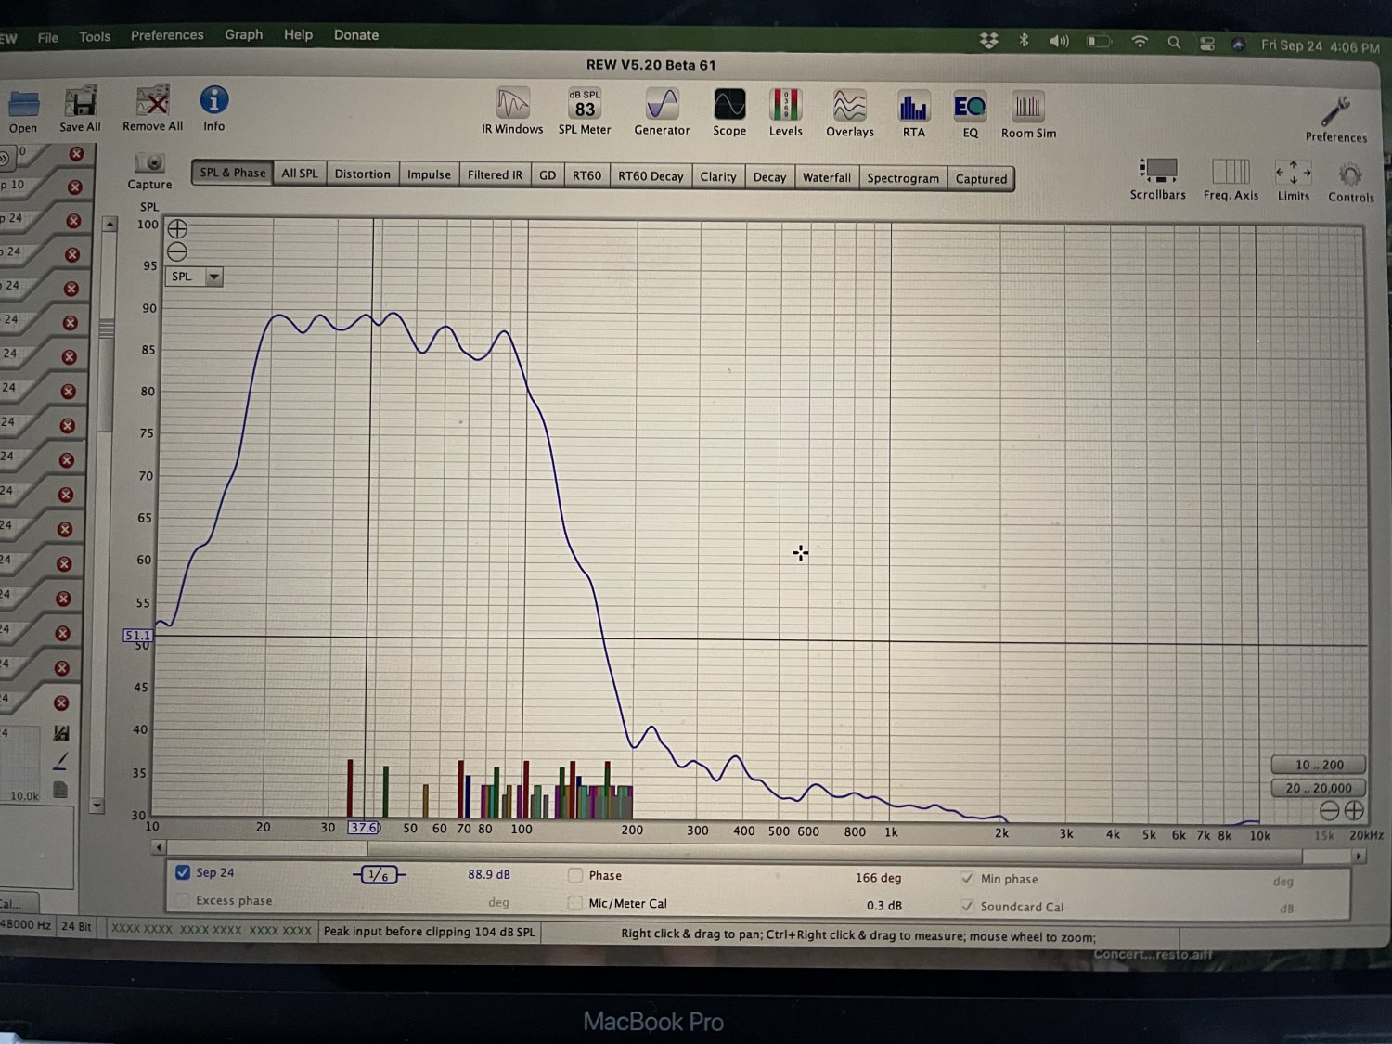Open the Spotlight search icon

[1174, 43]
